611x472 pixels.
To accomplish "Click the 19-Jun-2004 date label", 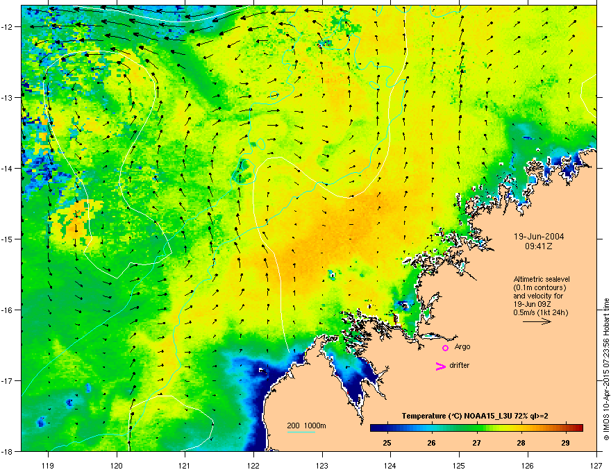I will point(539,237).
